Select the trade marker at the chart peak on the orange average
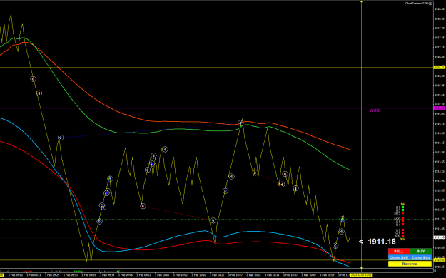 point(241,123)
